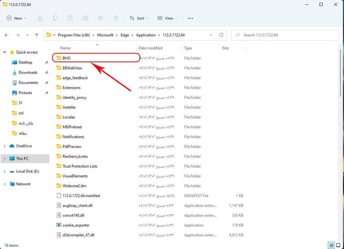The image size is (344, 249).
Task: Copy files with the Copy toolbar icon
Action: 54,18
